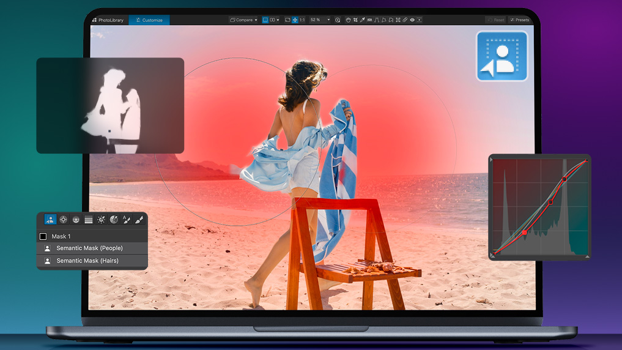622x350 pixels.
Task: Select the AI people mask tool
Action: coord(50,220)
